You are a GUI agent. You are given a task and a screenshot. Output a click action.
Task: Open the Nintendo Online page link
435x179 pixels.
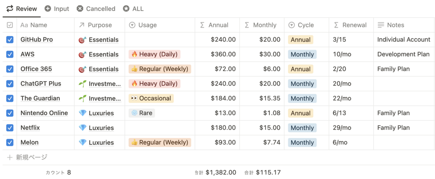pos(44,113)
